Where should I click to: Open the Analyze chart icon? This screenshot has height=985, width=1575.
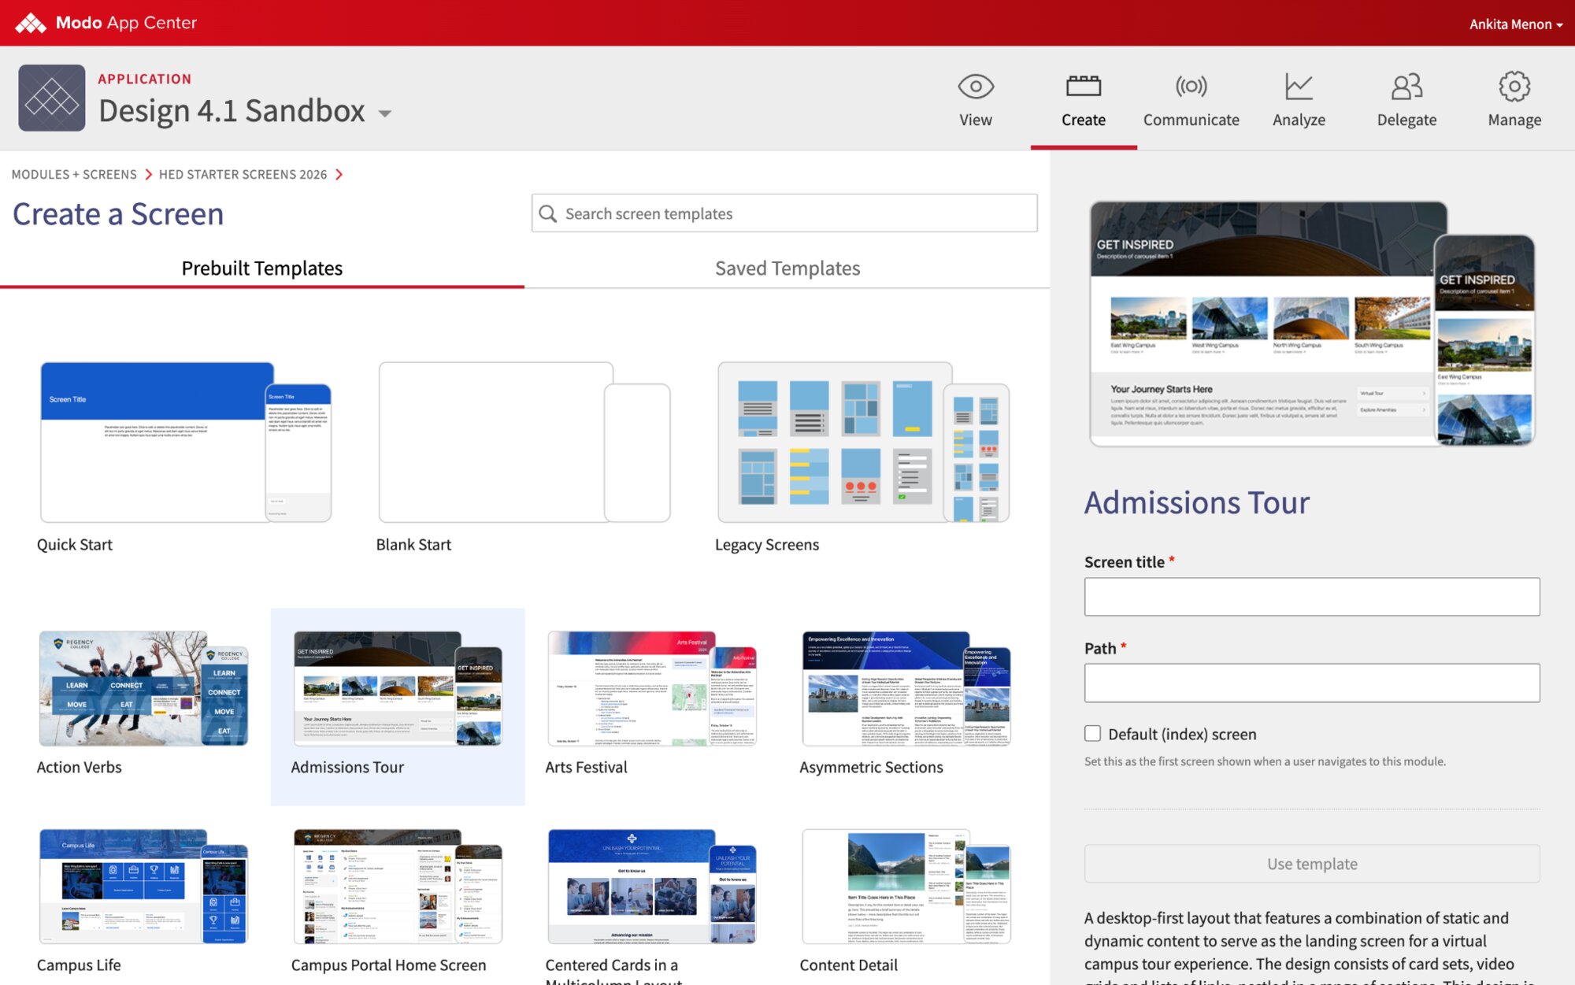pos(1299,87)
